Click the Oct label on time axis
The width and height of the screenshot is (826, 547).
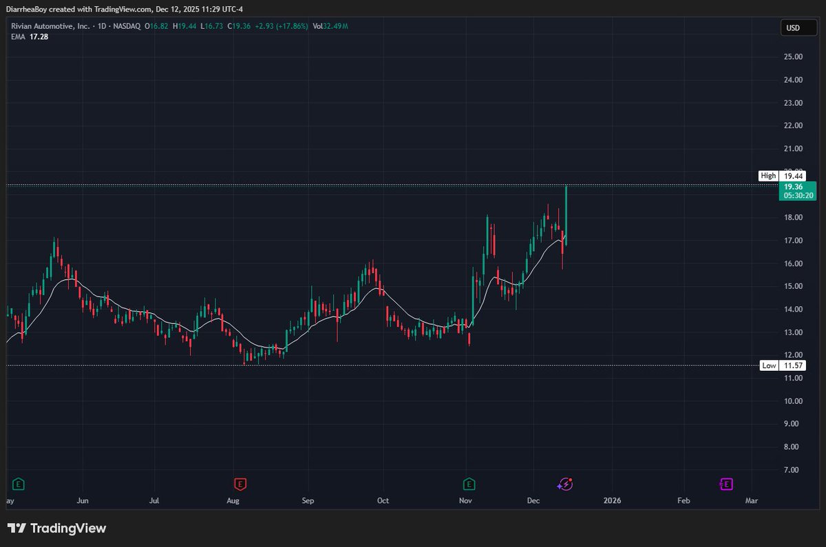pos(383,500)
